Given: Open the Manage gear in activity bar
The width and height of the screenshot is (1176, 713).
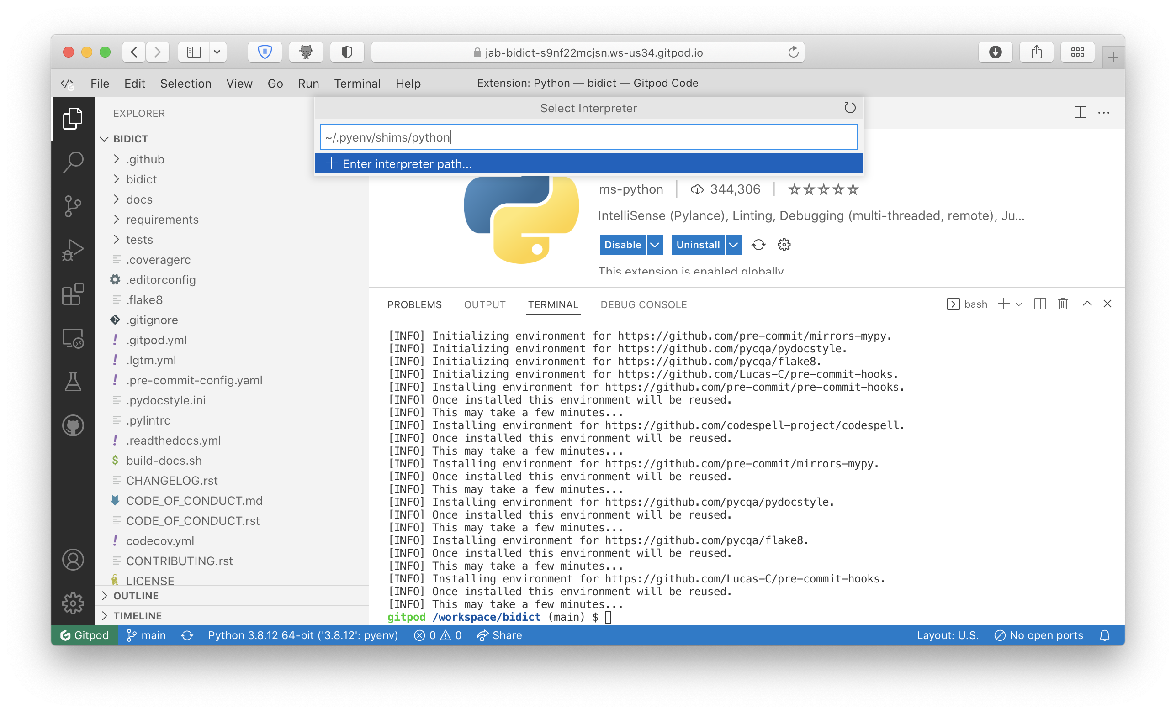Looking at the screenshot, I should [x=73, y=603].
